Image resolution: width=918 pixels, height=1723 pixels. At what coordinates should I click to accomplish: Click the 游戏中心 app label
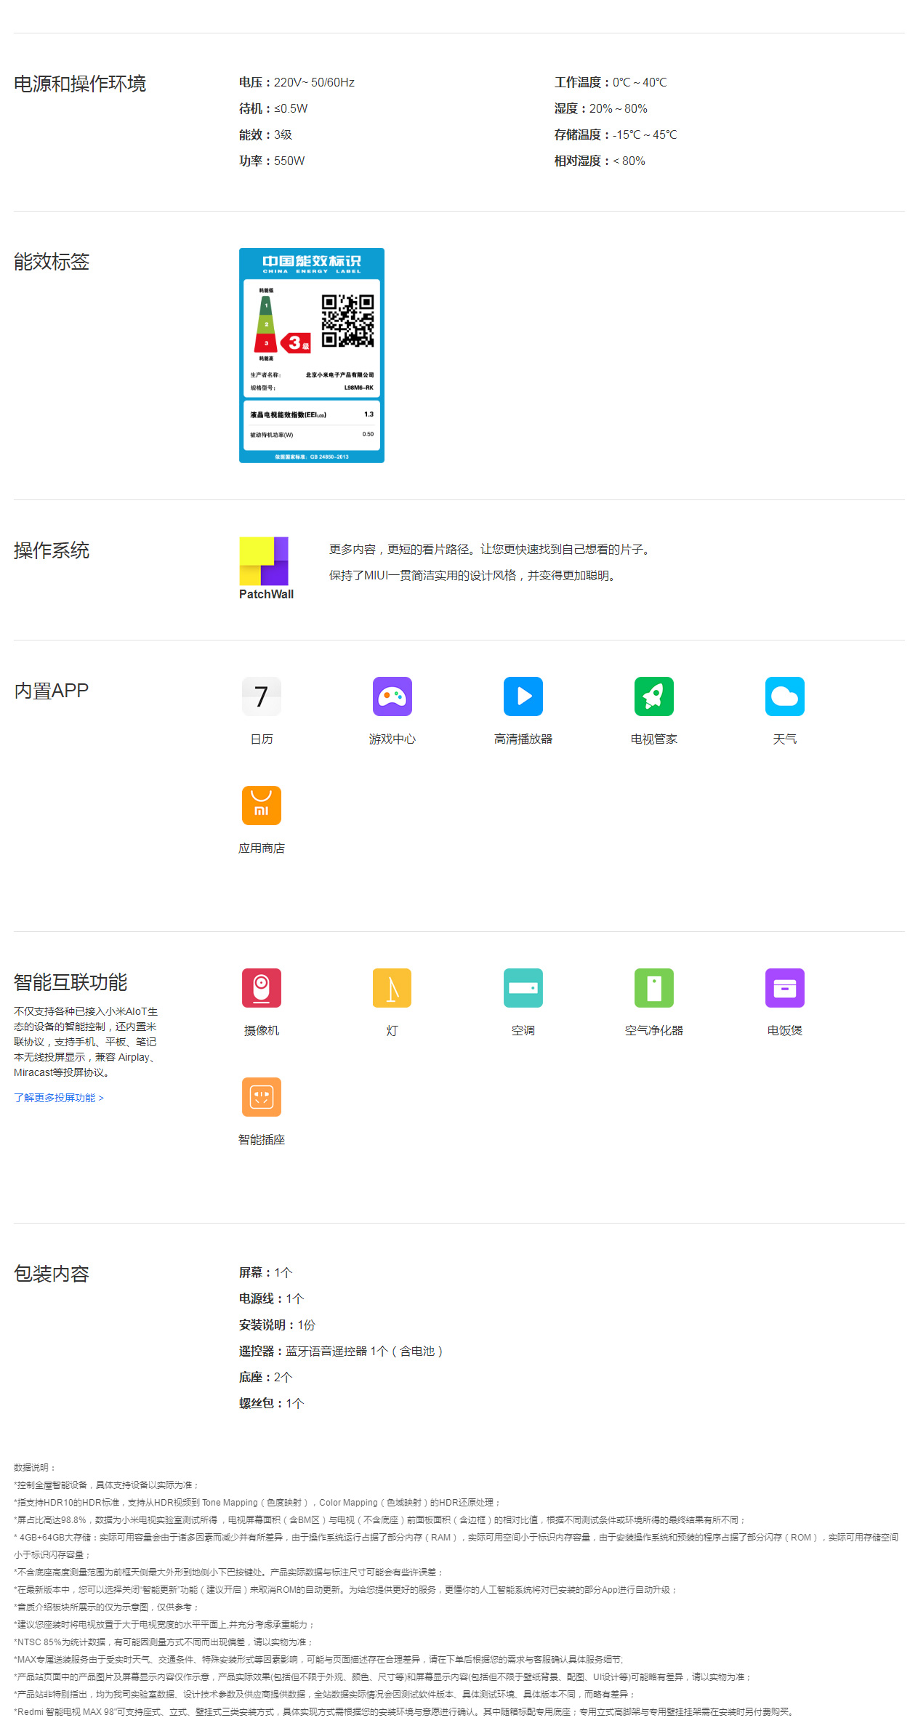coord(392,739)
